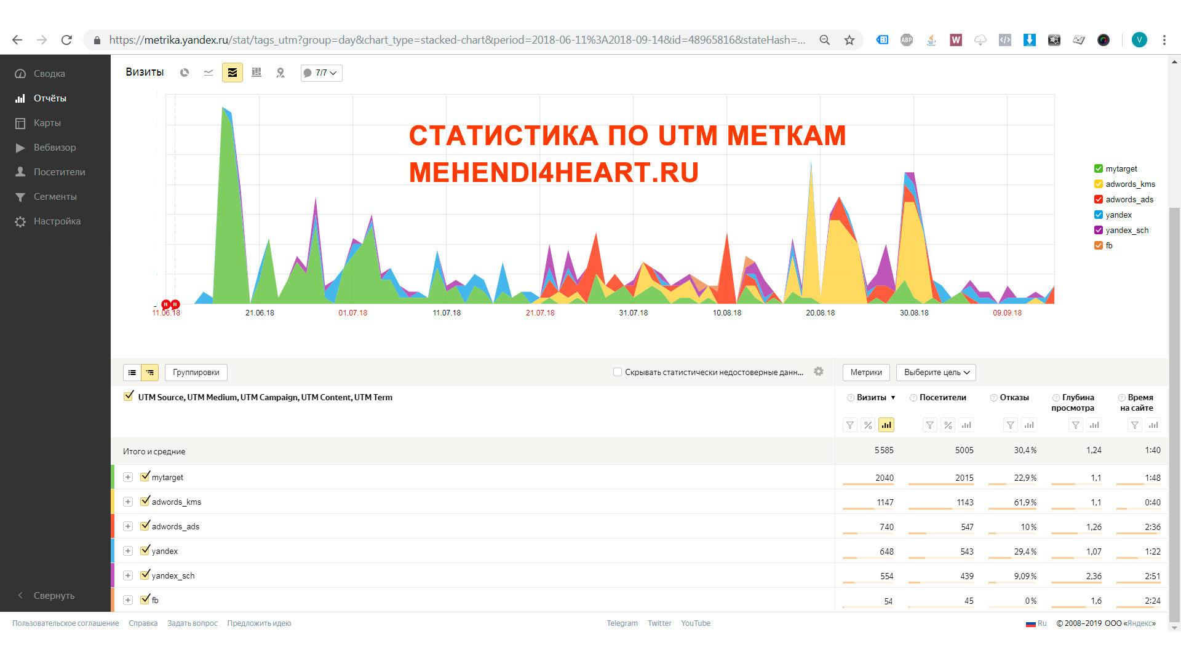Open table settings gear icon
Image resolution: width=1181 pixels, height=664 pixels.
pos(818,371)
